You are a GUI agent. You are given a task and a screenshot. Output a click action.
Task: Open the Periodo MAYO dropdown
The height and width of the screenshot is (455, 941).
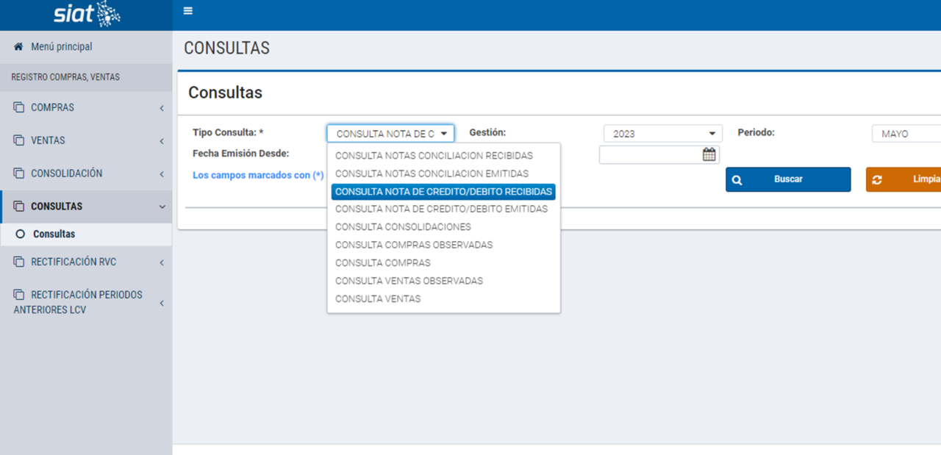[x=906, y=134]
